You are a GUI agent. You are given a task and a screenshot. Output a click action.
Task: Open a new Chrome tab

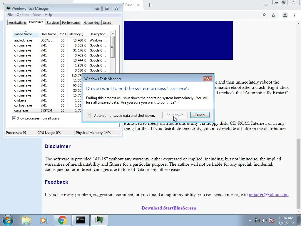pos(150,5)
